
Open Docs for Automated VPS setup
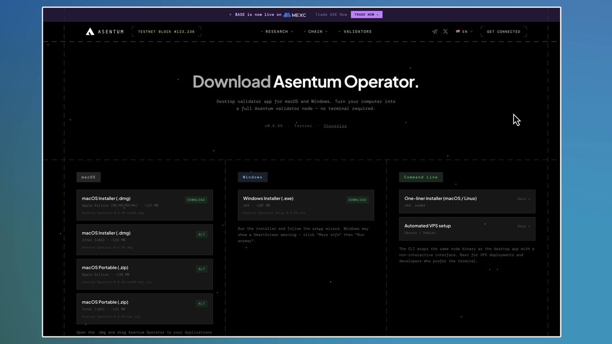(524, 226)
